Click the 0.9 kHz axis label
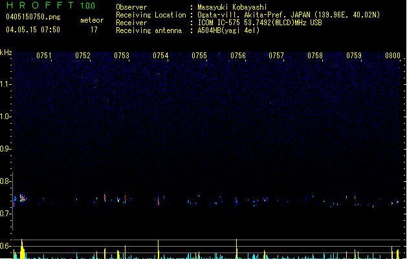407x259 pixels. click(x=5, y=149)
